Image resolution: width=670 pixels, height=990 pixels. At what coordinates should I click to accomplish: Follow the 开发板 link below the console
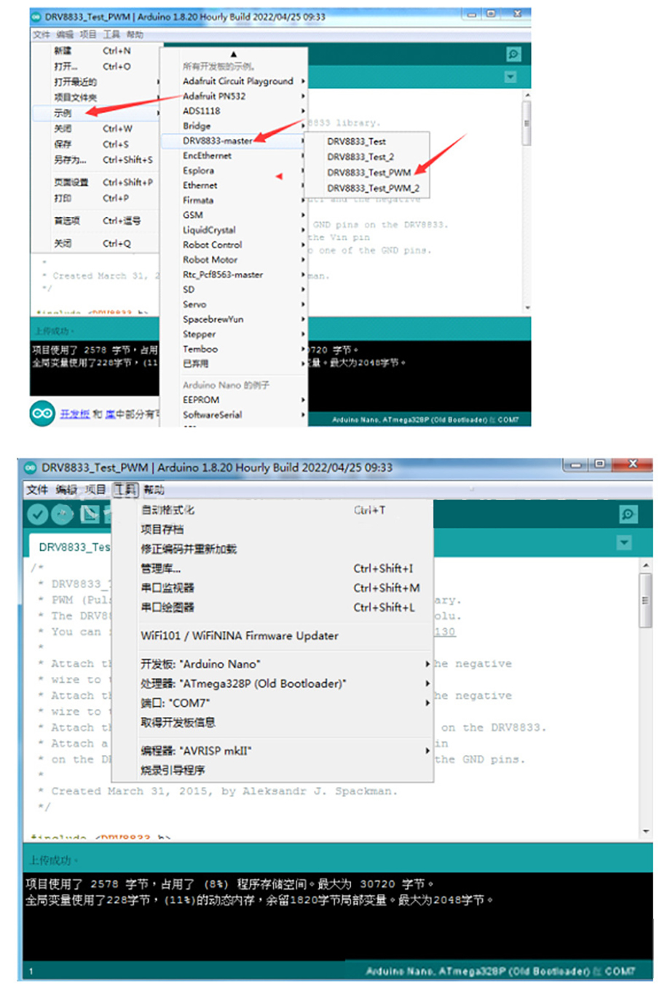(x=75, y=413)
